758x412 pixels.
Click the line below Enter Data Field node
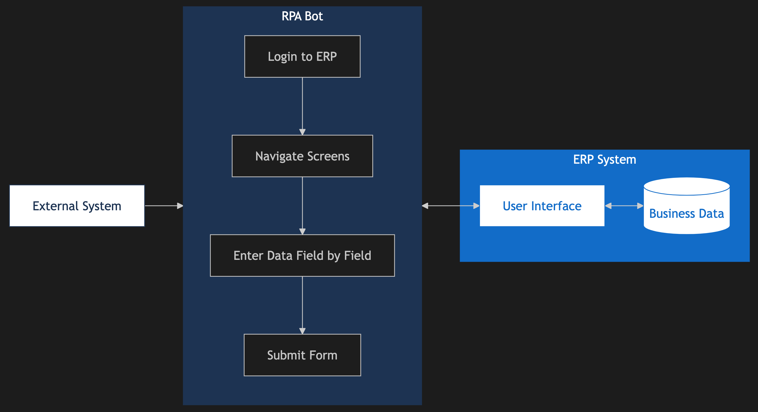[x=302, y=302]
